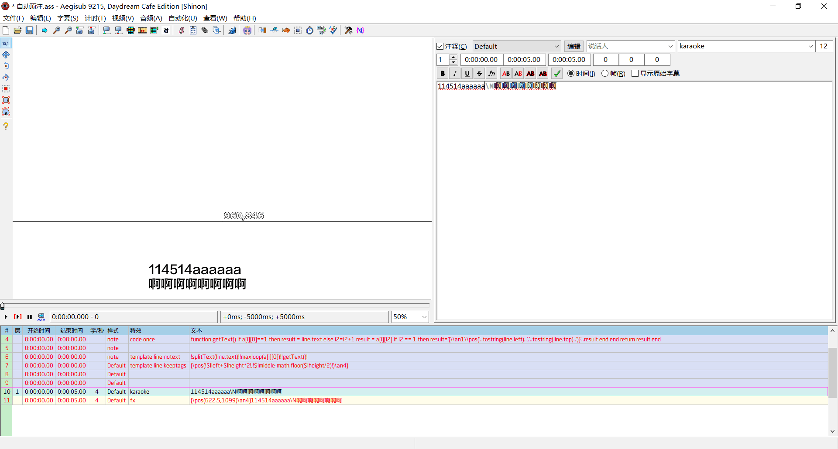This screenshot has width=838, height=449.
Task: Select the Rotate Z visual tool
Action: click(6, 66)
